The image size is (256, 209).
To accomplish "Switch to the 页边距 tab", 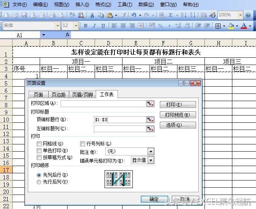I will pyautogui.click(x=58, y=95).
